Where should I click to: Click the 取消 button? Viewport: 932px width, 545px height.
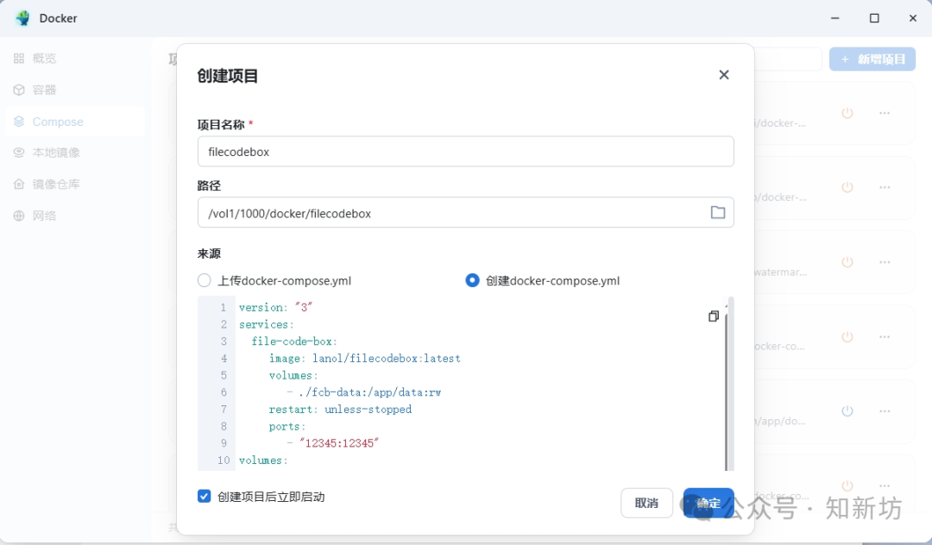646,503
